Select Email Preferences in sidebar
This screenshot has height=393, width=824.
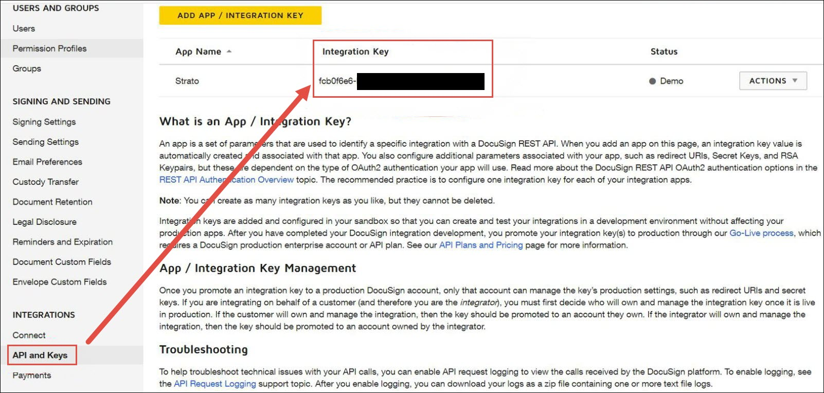pos(47,162)
